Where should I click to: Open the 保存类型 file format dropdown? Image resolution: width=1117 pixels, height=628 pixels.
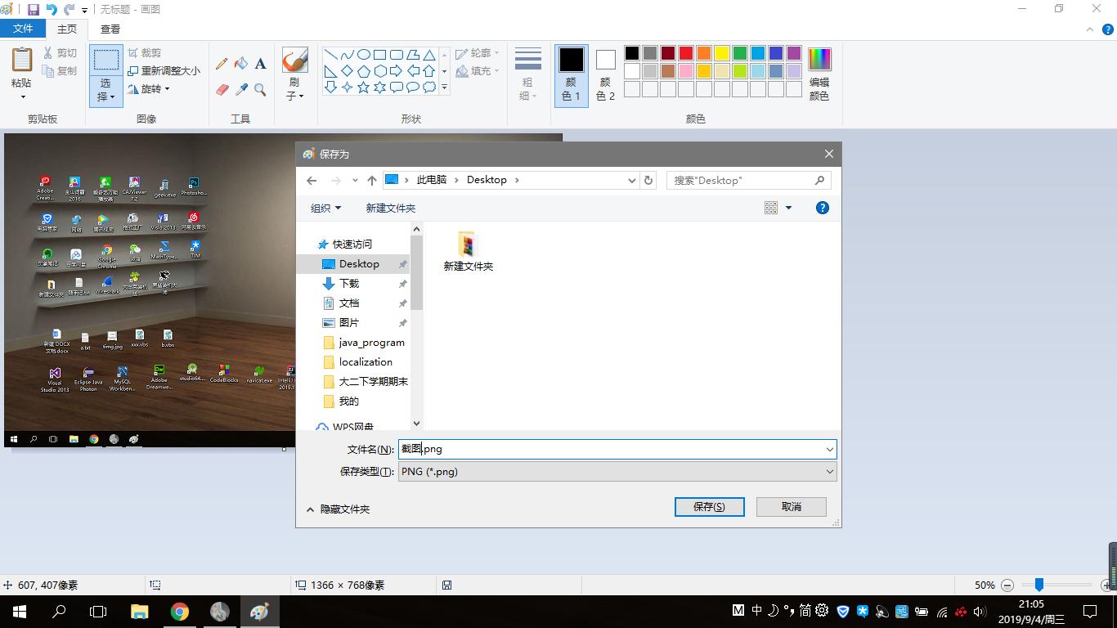coord(830,471)
